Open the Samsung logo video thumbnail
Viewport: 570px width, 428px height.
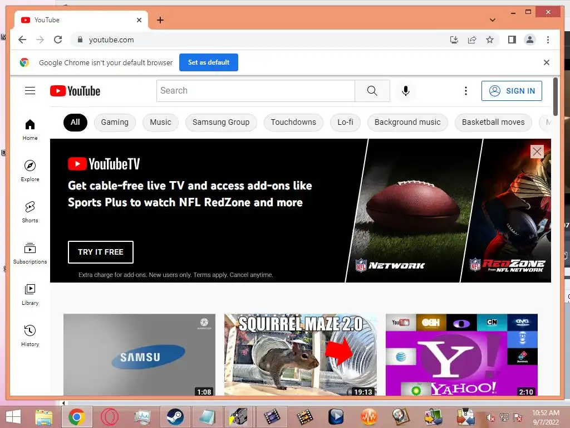coord(139,354)
